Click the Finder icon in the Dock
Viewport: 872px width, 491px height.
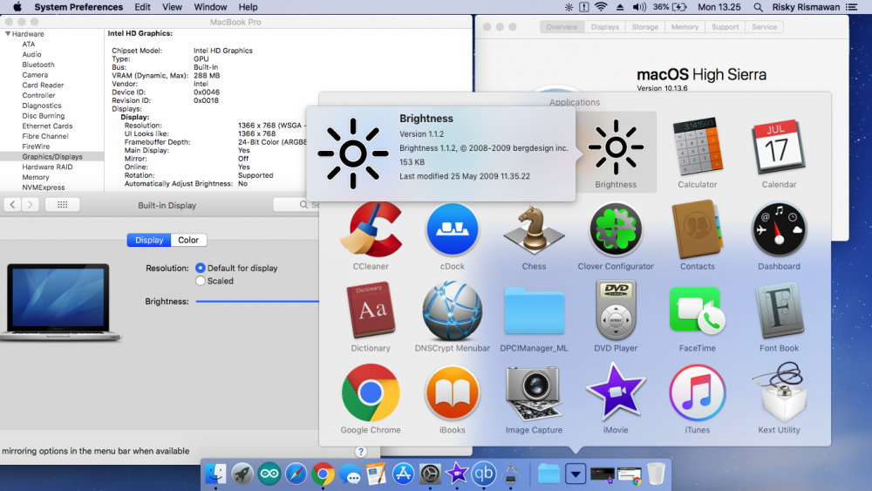(215, 474)
